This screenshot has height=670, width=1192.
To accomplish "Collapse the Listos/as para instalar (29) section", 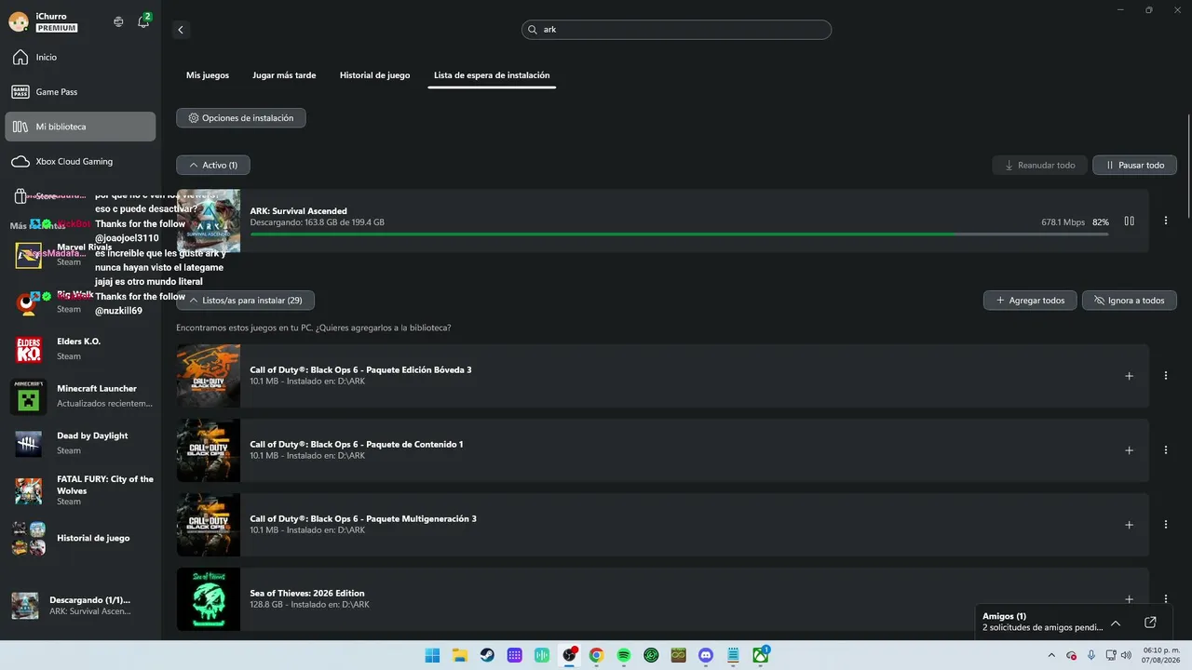I will pos(245,301).
